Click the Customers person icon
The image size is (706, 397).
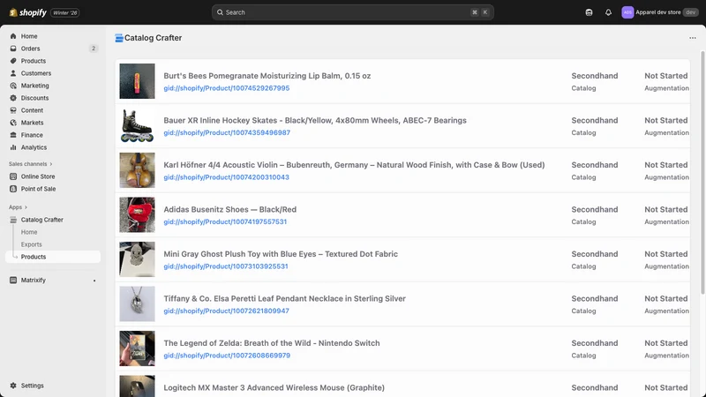pyautogui.click(x=13, y=73)
